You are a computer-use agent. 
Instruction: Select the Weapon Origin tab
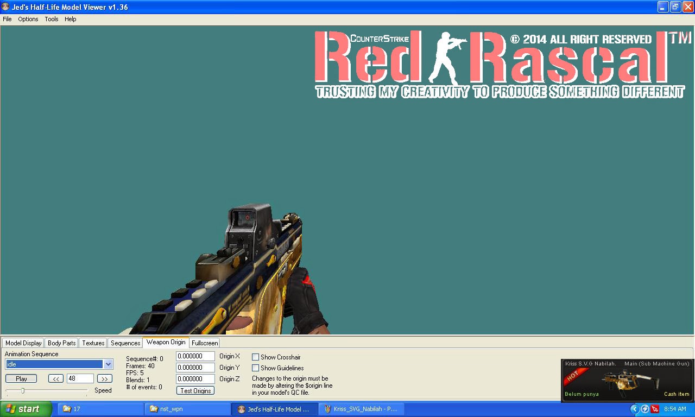(166, 342)
